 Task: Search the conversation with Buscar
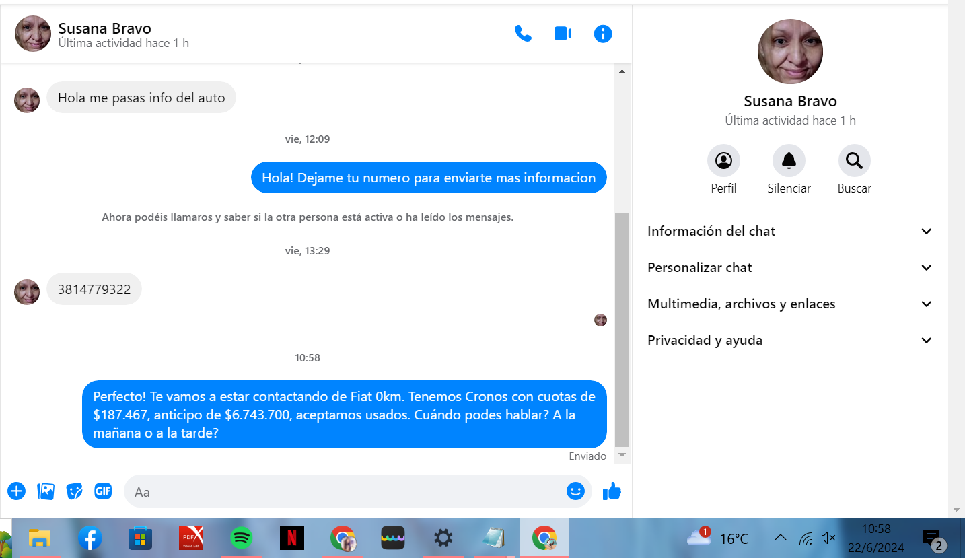(x=854, y=161)
